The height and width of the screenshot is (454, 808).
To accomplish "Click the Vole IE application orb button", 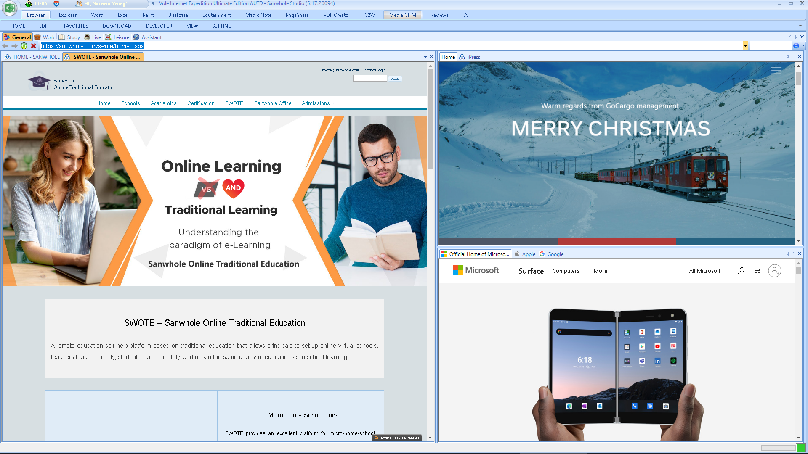I will coord(9,8).
